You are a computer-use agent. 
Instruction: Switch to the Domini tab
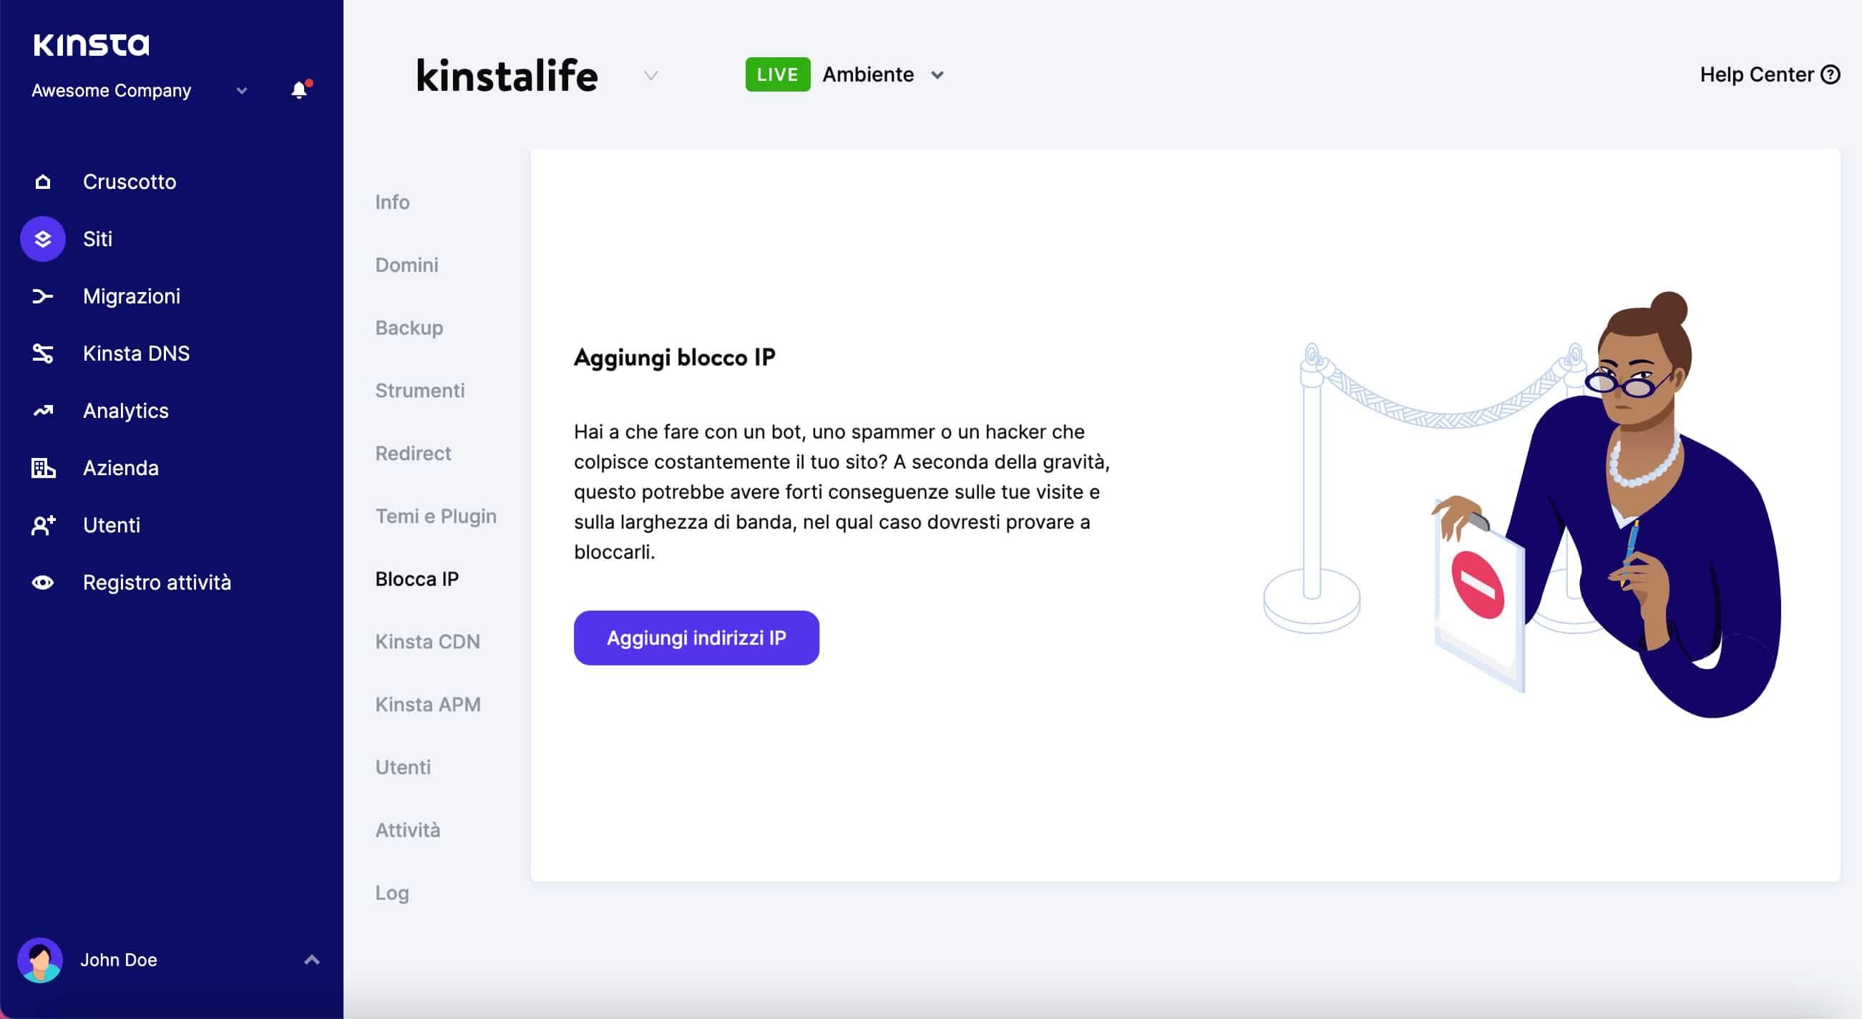pos(406,265)
